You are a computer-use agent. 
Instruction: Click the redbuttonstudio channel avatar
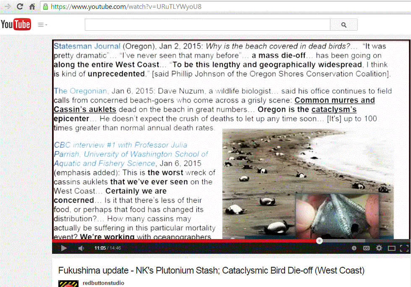point(68,284)
